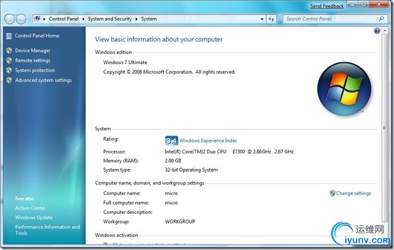Open Control Panel Home

[37, 35]
